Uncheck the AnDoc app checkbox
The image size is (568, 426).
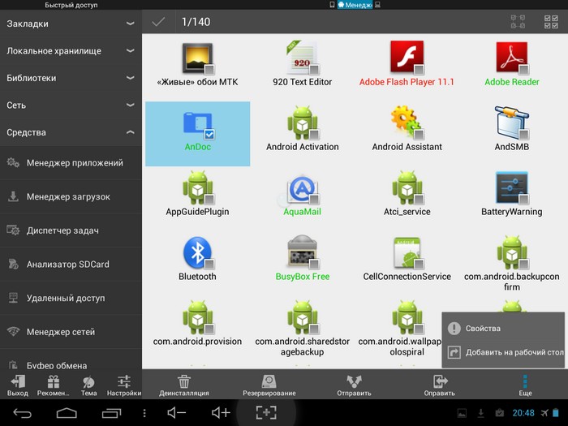pyautogui.click(x=209, y=135)
